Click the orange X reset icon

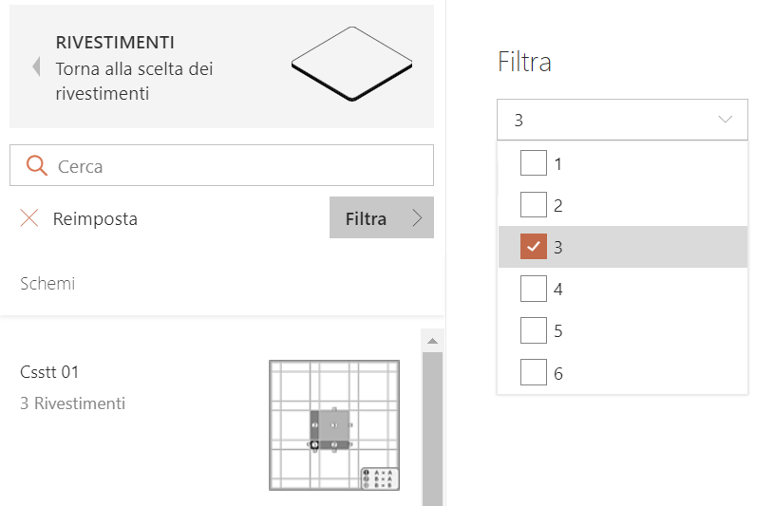click(29, 217)
